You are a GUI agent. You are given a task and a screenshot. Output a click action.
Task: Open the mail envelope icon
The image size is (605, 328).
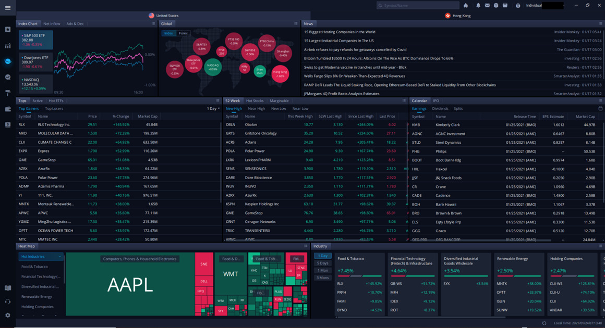coord(487,5)
